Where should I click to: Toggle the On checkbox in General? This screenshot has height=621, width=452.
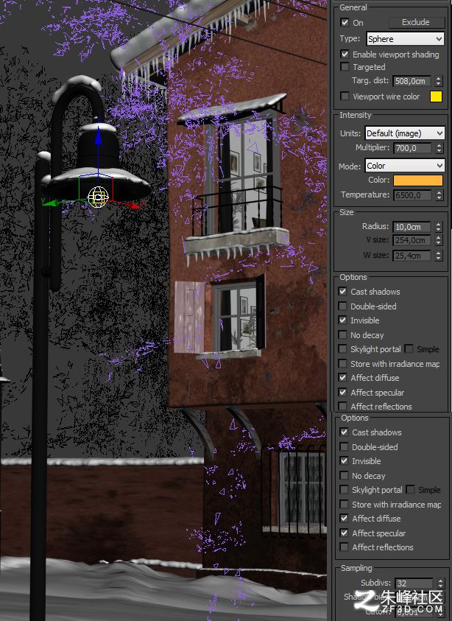tap(345, 23)
